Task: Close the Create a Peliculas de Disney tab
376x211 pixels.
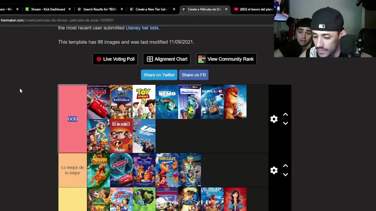Action: 226,9
